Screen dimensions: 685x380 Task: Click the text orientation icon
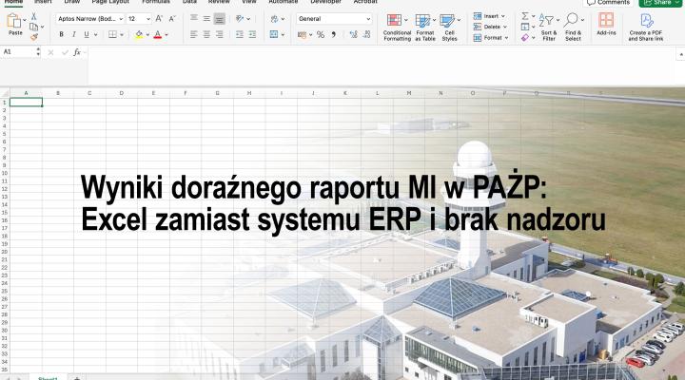pos(240,18)
